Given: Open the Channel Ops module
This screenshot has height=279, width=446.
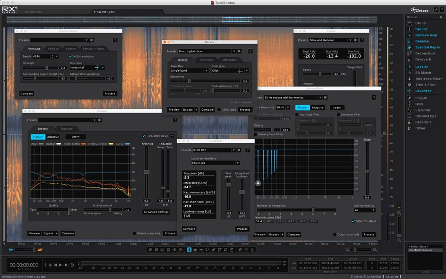Looking at the screenshot, I should pos(426,116).
